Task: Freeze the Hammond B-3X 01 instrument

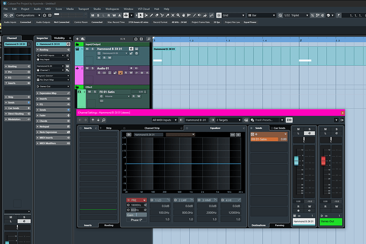Action: click(99, 58)
